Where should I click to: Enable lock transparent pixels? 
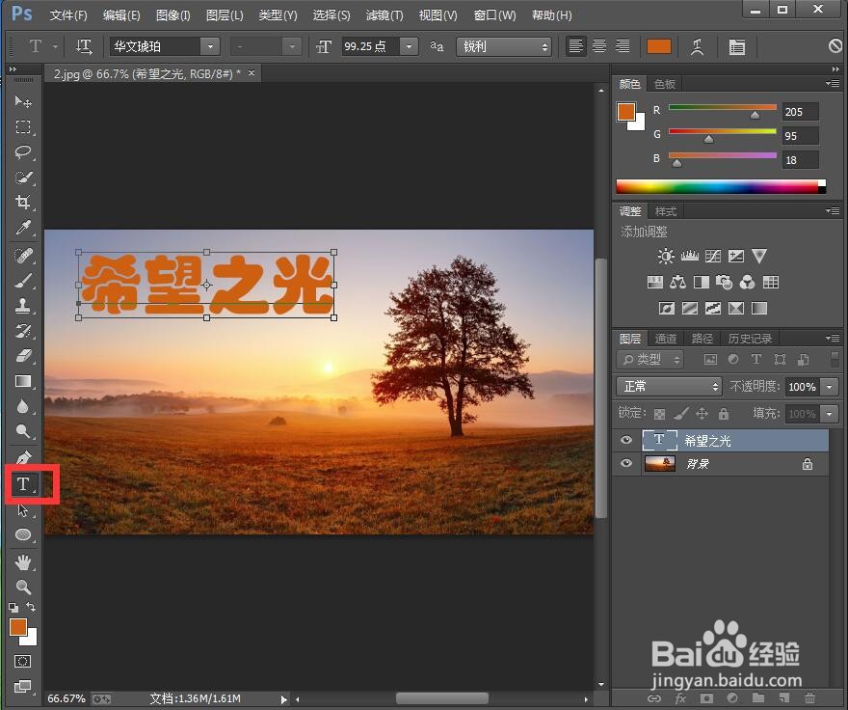659,413
